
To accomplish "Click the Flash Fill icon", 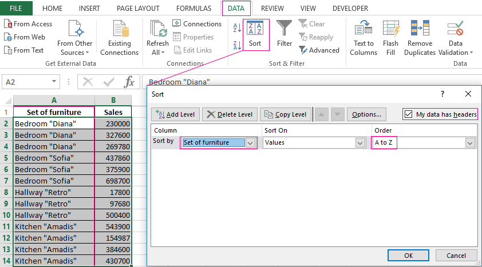I will click(391, 30).
